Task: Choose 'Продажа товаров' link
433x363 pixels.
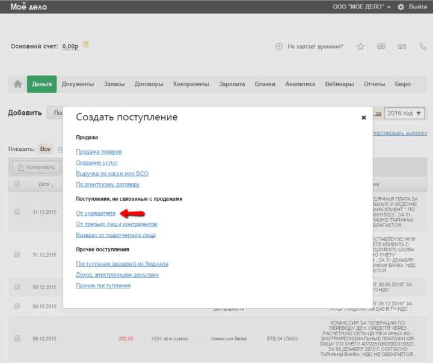Action: coord(99,151)
